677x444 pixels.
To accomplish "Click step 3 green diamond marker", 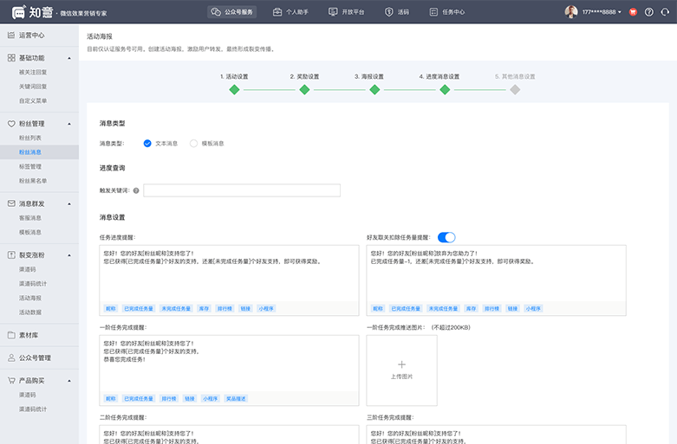I will click(x=374, y=90).
